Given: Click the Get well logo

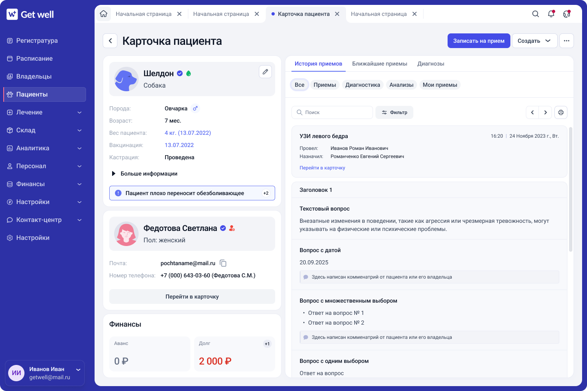Looking at the screenshot, I should coord(30,14).
